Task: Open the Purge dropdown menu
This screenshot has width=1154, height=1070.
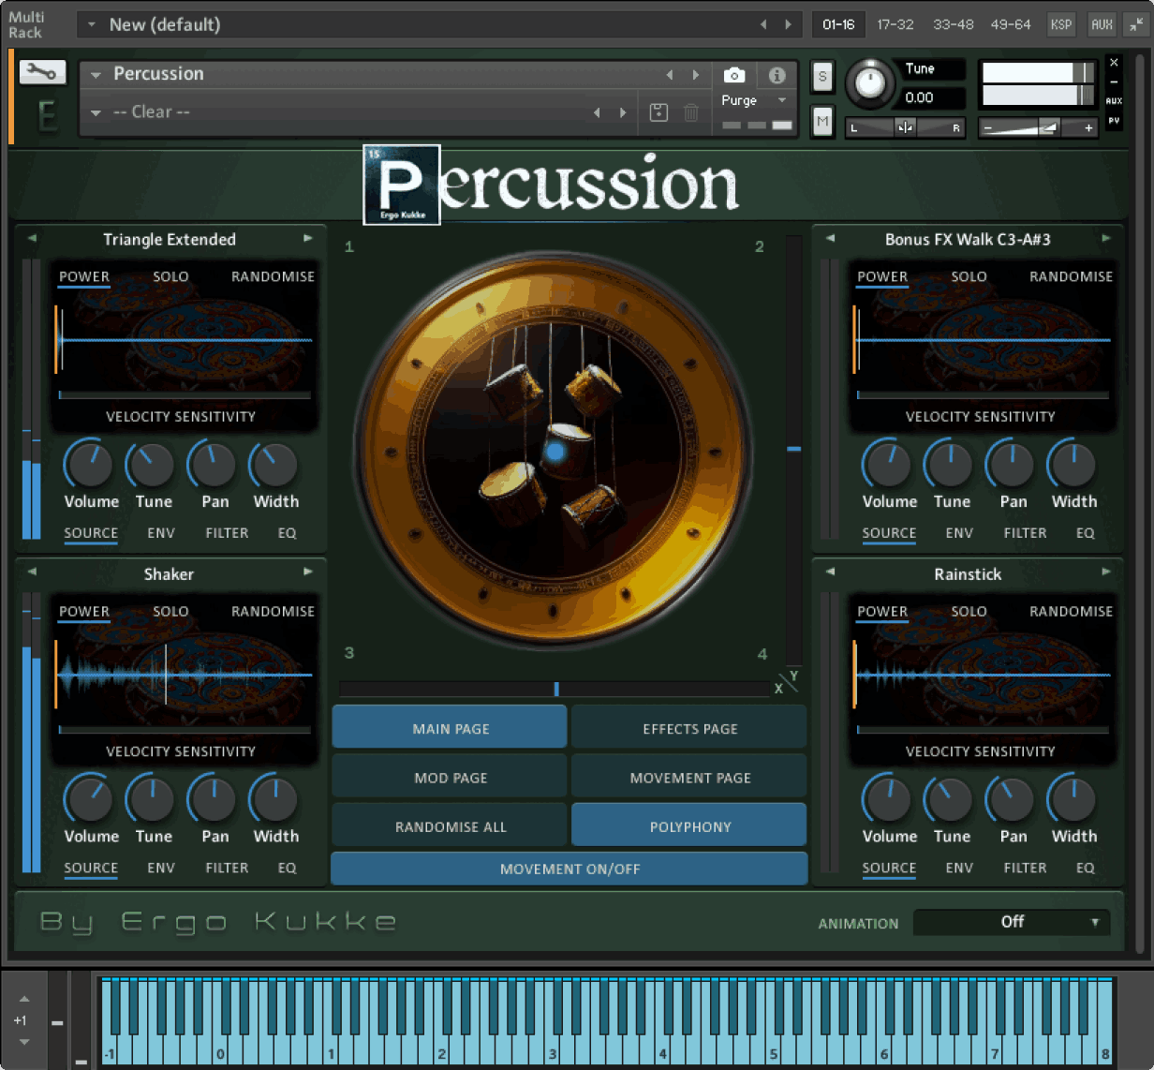Action: pos(754,100)
